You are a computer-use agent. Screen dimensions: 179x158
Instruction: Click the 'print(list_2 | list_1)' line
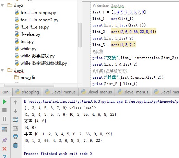click(x=115, y=84)
